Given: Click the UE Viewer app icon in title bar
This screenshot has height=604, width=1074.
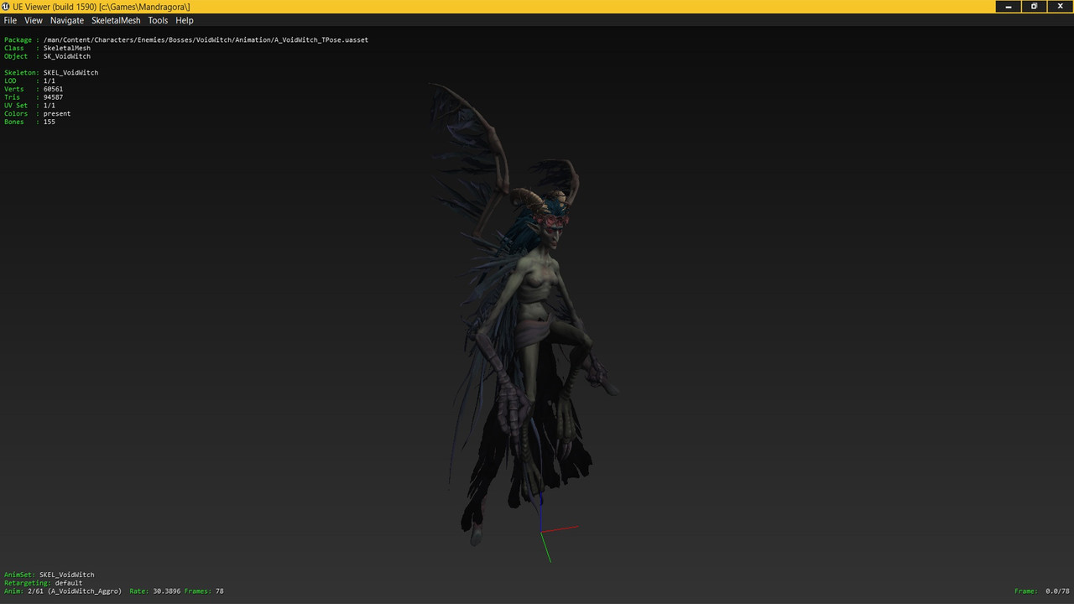Looking at the screenshot, I should 6,7.
